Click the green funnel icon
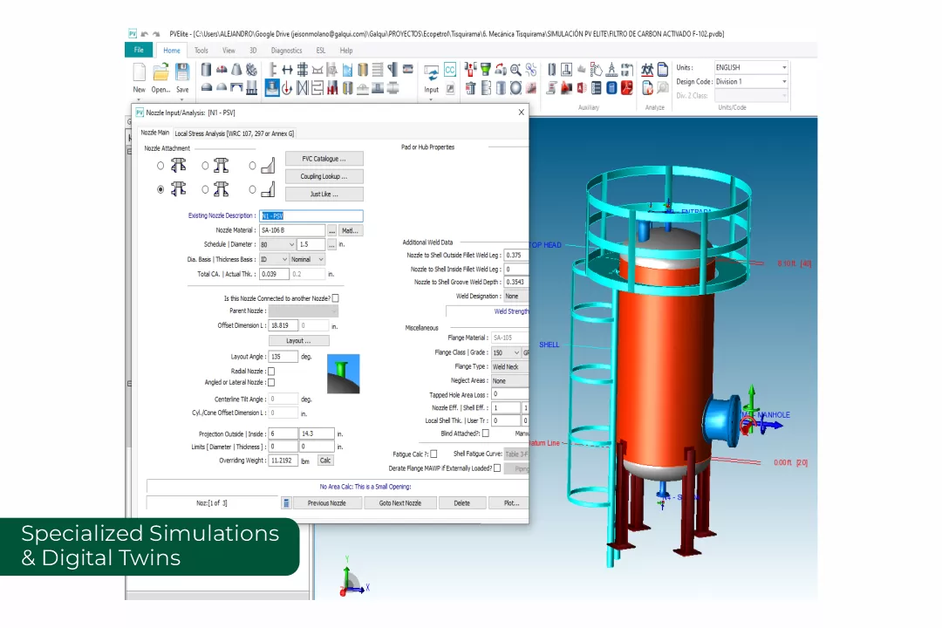Viewport: 942px width, 628px height. [x=486, y=70]
